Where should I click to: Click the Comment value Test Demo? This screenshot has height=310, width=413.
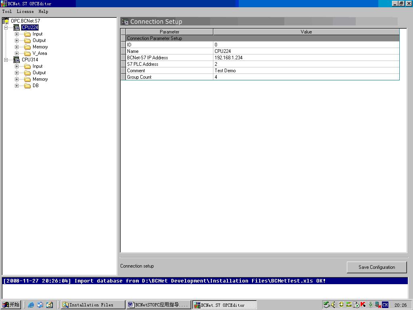coord(306,71)
